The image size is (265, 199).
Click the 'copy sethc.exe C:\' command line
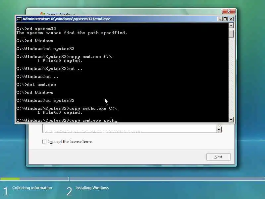tap(67, 108)
